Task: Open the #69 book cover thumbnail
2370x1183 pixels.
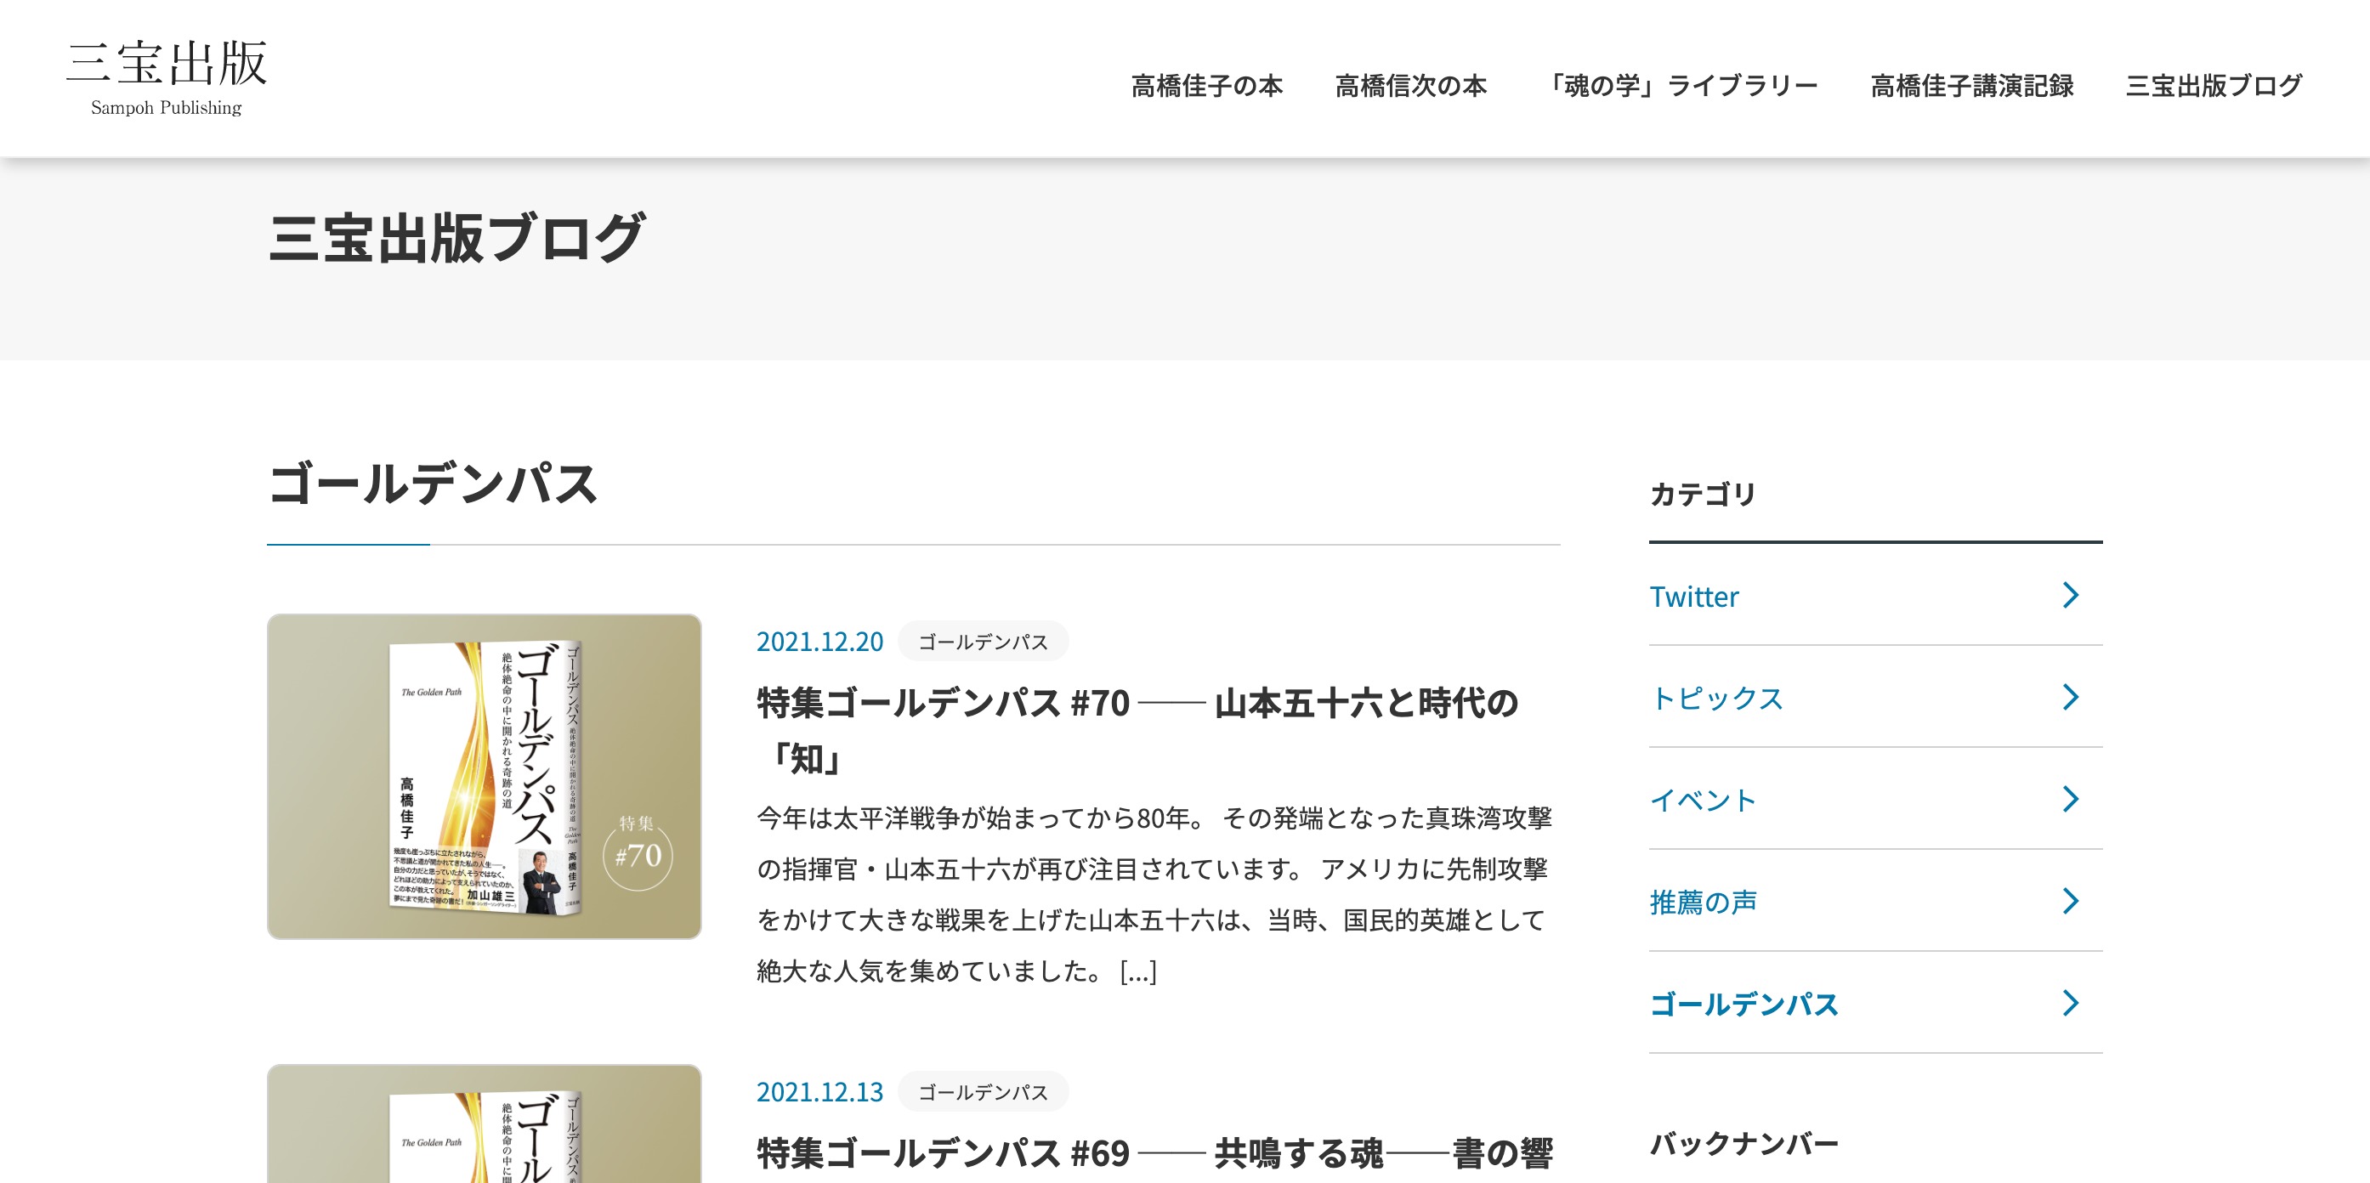Action: pyautogui.click(x=484, y=1124)
